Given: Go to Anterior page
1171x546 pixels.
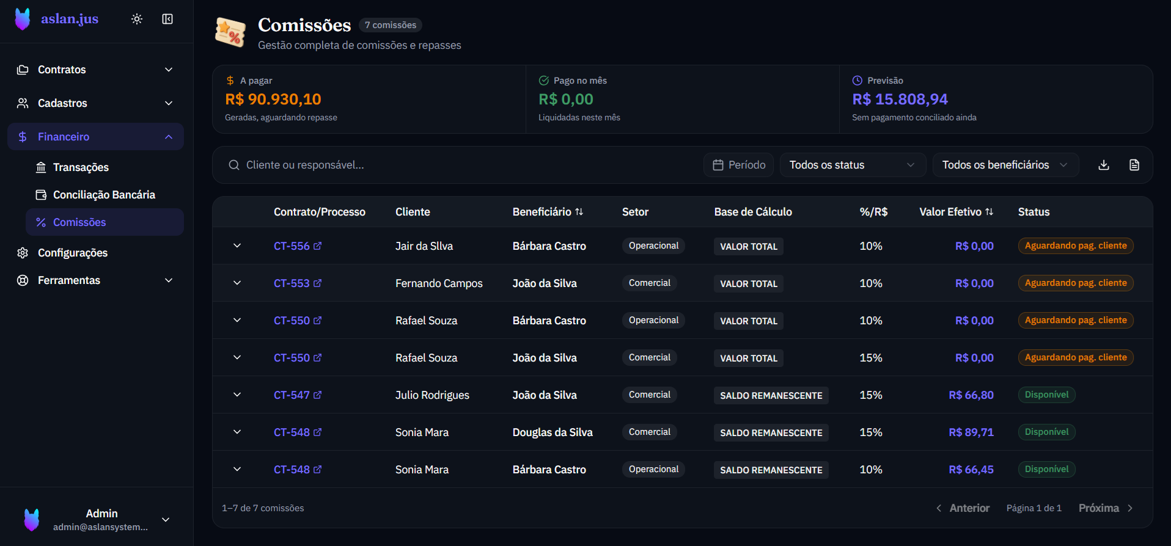Looking at the screenshot, I should tap(963, 508).
